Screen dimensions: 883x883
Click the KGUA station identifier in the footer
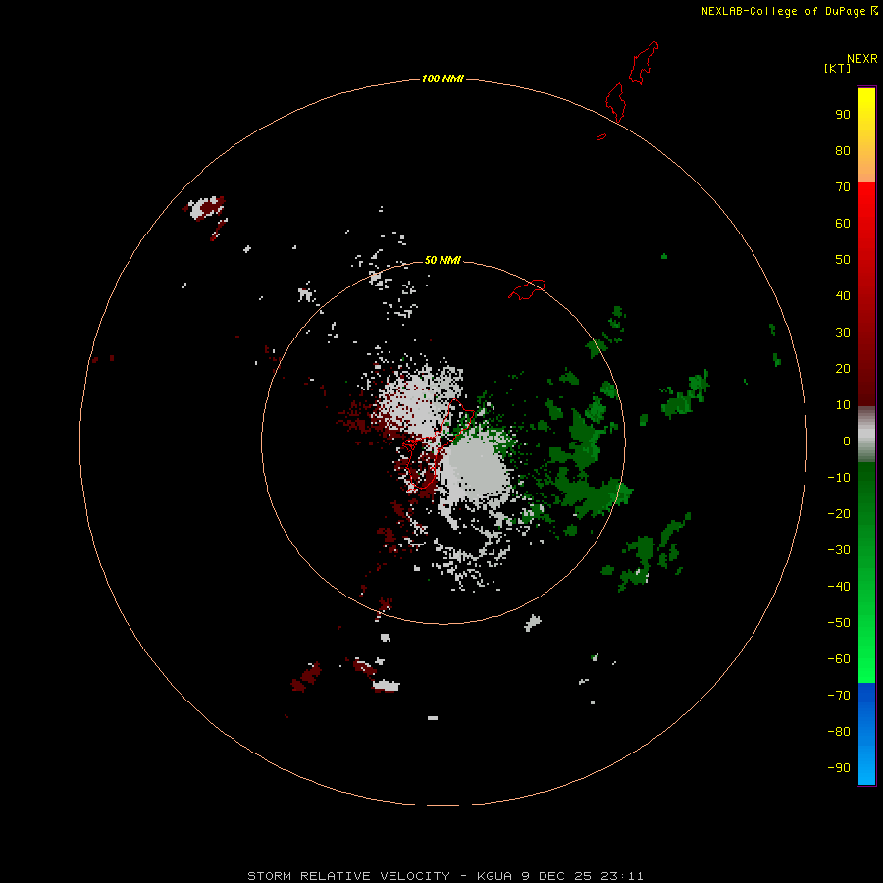click(x=494, y=876)
